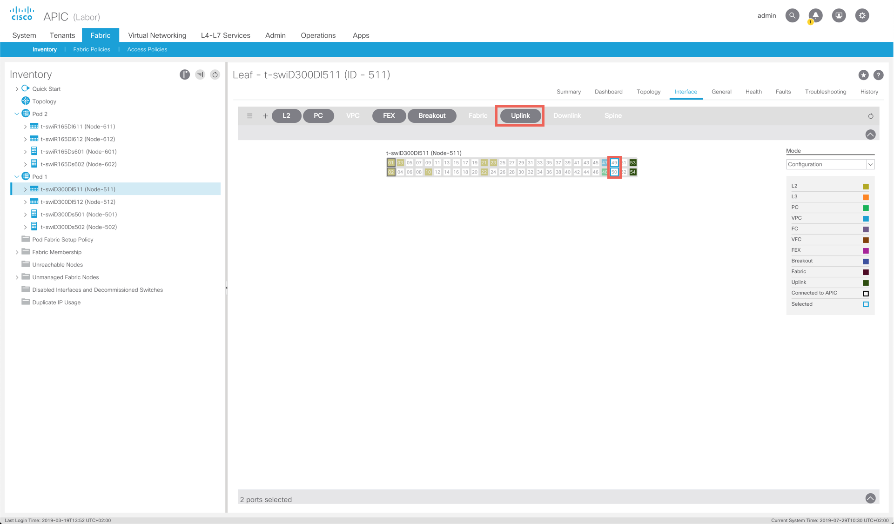This screenshot has height=524, width=894.
Task: Toggle port 50 selection
Action: pos(614,172)
